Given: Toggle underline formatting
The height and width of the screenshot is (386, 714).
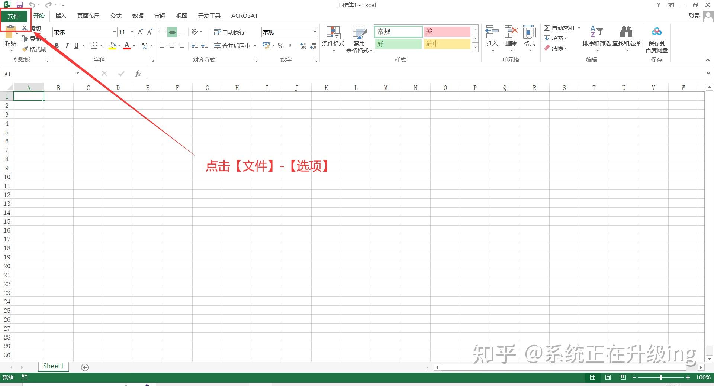Looking at the screenshot, I should click(x=75, y=46).
